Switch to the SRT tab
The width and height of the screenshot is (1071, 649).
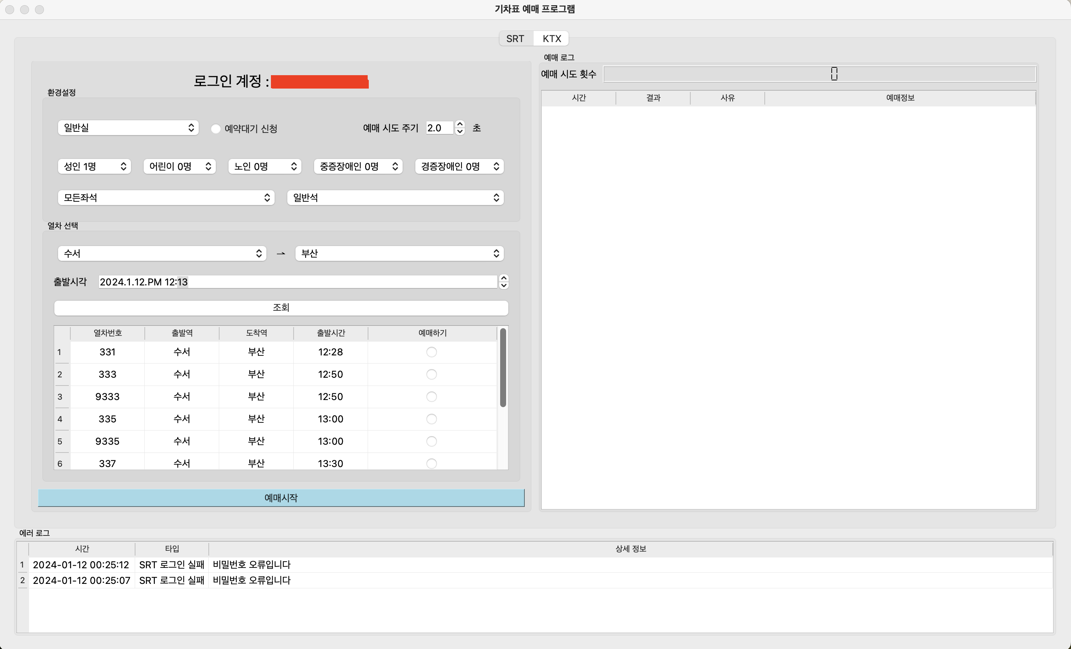515,39
